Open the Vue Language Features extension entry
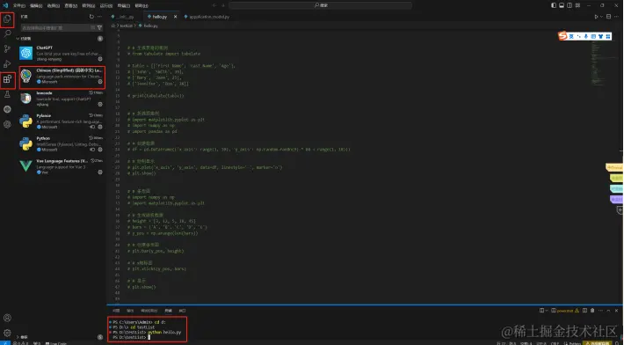The height and width of the screenshot is (345, 624). [x=62, y=167]
